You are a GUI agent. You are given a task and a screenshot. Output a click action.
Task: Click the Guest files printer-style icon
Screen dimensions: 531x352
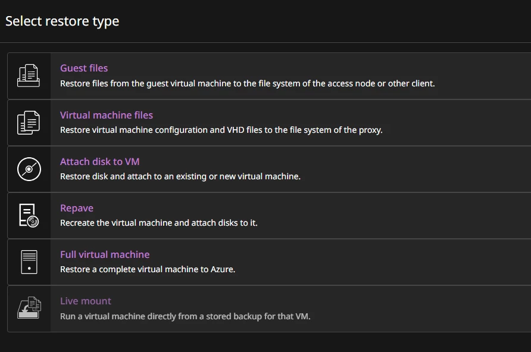(29, 76)
